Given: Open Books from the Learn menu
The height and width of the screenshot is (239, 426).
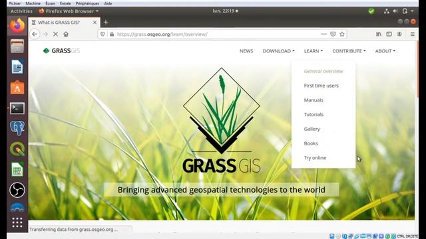Looking at the screenshot, I should (x=311, y=143).
